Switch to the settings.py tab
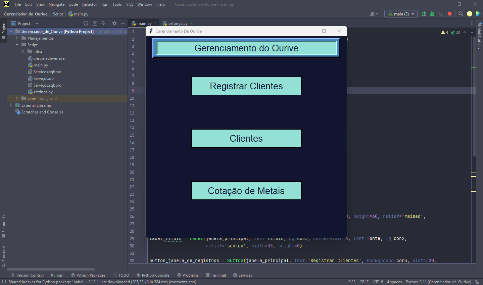 [177, 23]
